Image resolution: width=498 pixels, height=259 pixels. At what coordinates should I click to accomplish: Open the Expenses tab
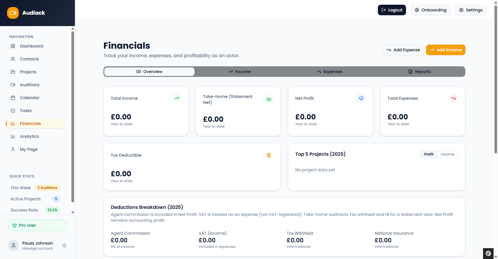329,72
